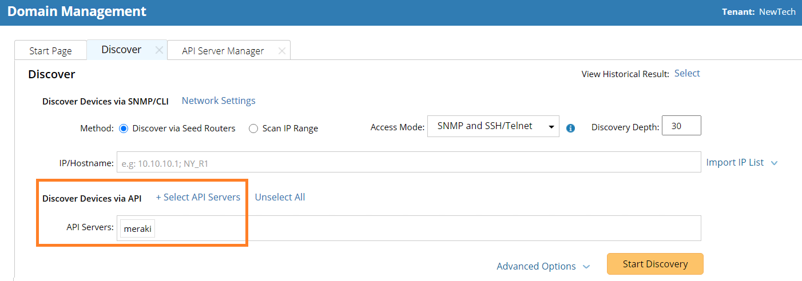Close the Discover tab

click(160, 50)
